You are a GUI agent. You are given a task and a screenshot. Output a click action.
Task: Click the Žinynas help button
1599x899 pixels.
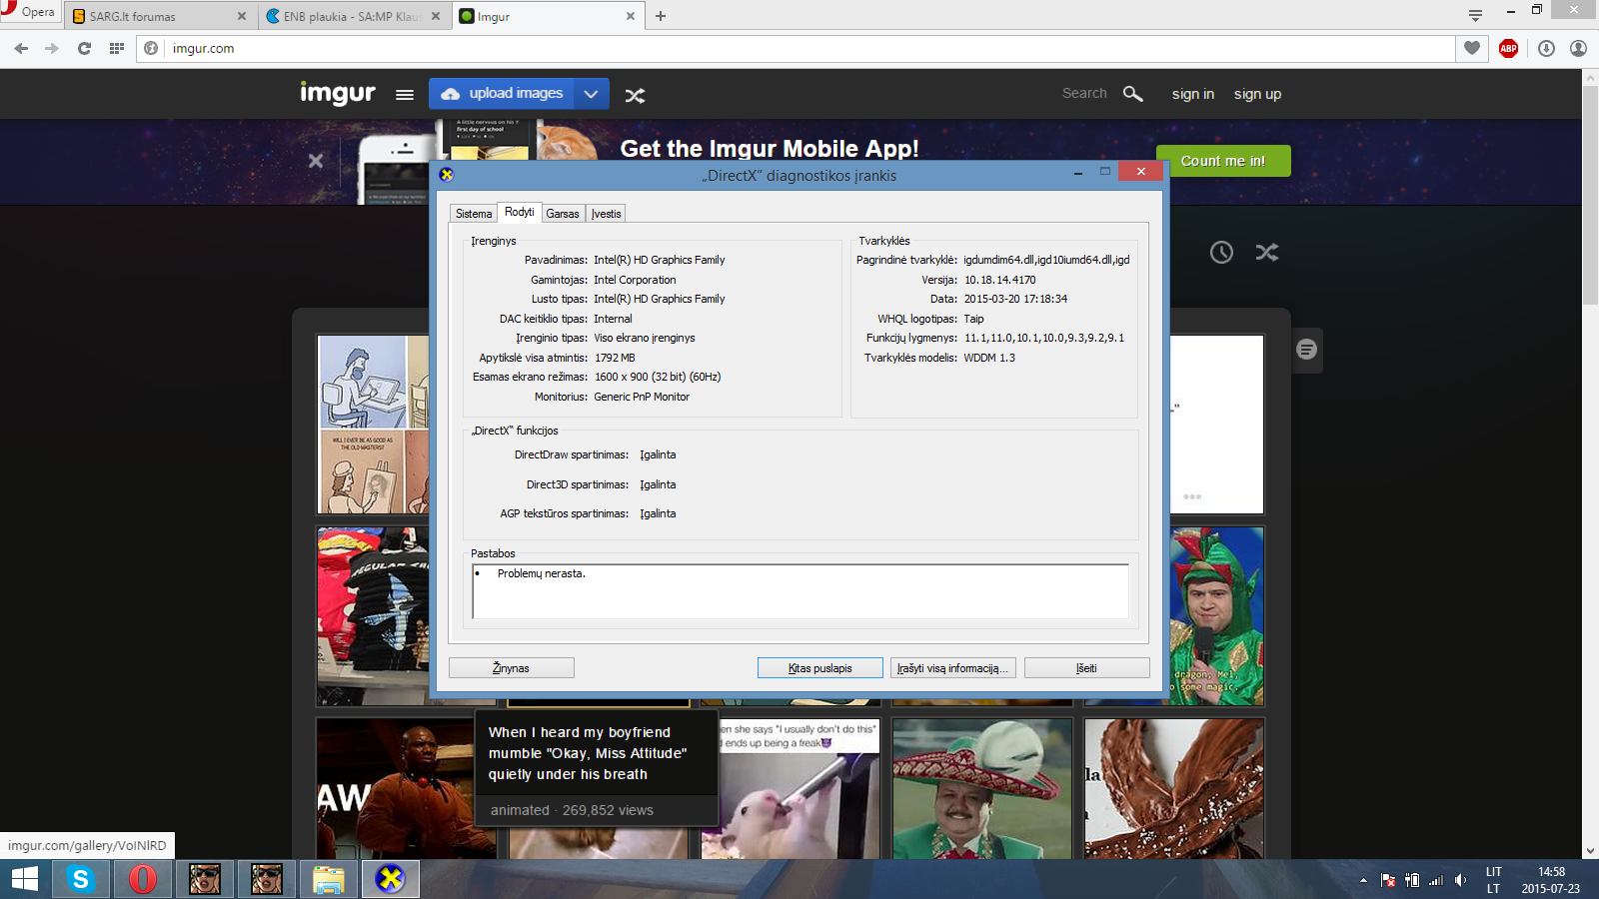pos(512,668)
